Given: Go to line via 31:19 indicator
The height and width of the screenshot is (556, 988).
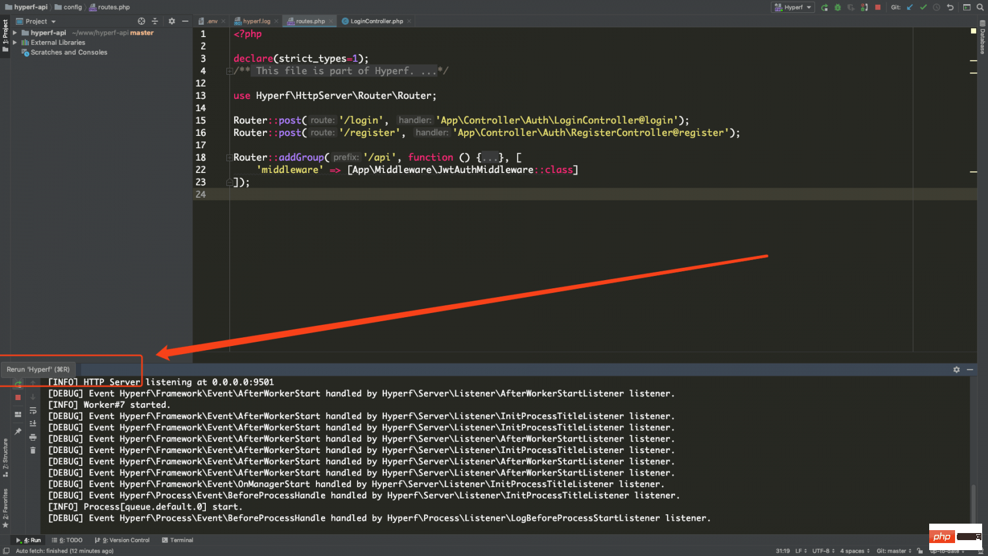Looking at the screenshot, I should pos(782,551).
